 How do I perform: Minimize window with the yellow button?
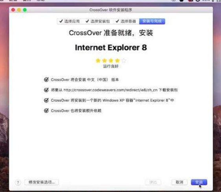click(19, 10)
